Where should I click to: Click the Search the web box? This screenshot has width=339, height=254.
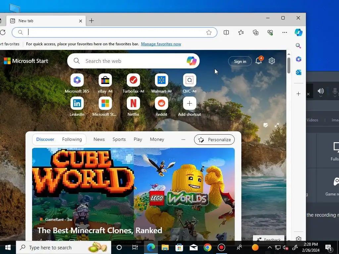[133, 61]
